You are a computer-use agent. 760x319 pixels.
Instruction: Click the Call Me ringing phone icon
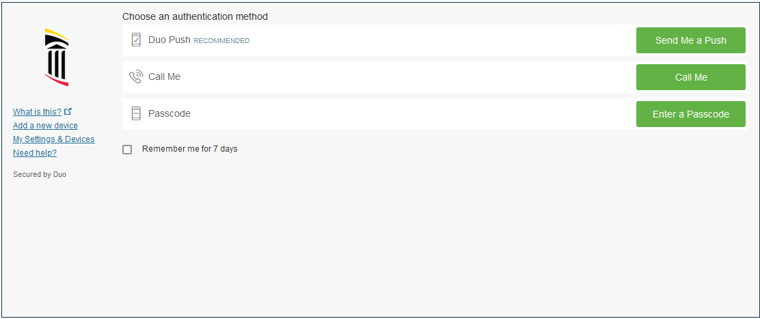pyautogui.click(x=136, y=77)
